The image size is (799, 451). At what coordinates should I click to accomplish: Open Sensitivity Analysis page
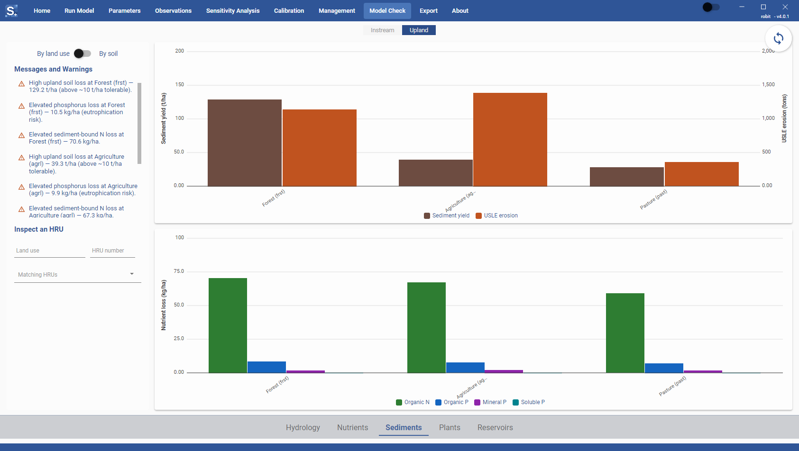[233, 11]
